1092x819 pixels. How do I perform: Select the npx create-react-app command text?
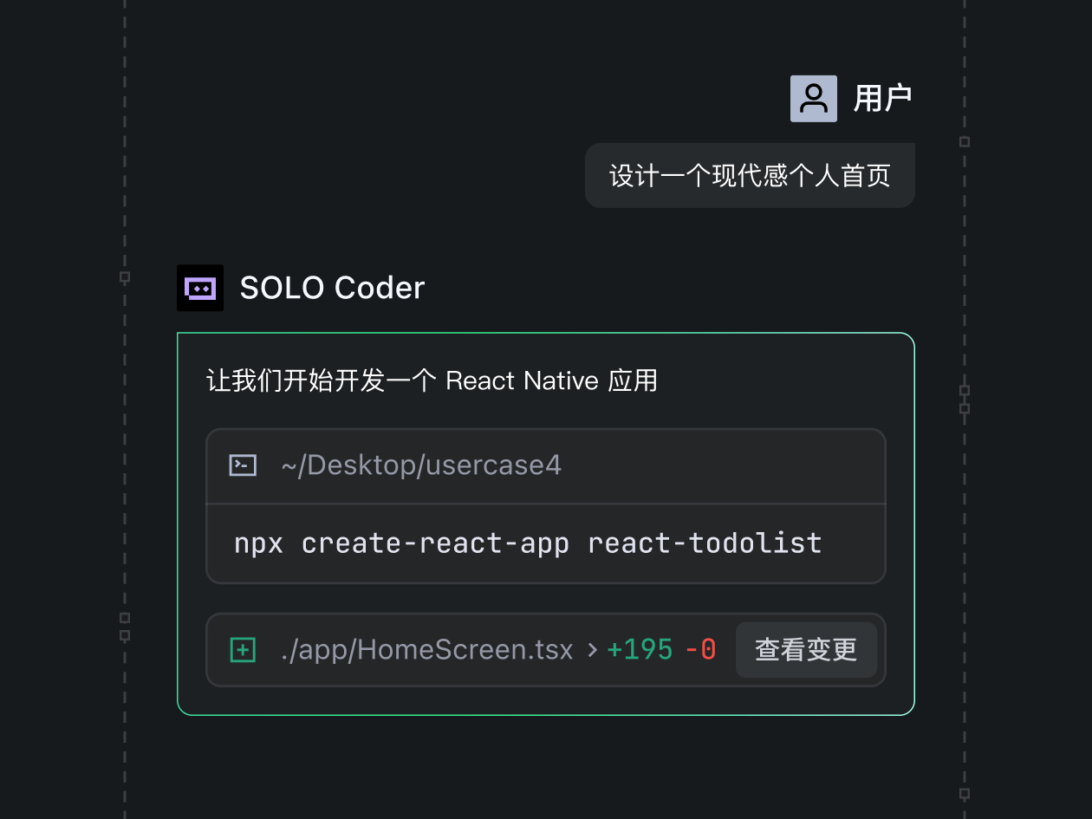[527, 543]
